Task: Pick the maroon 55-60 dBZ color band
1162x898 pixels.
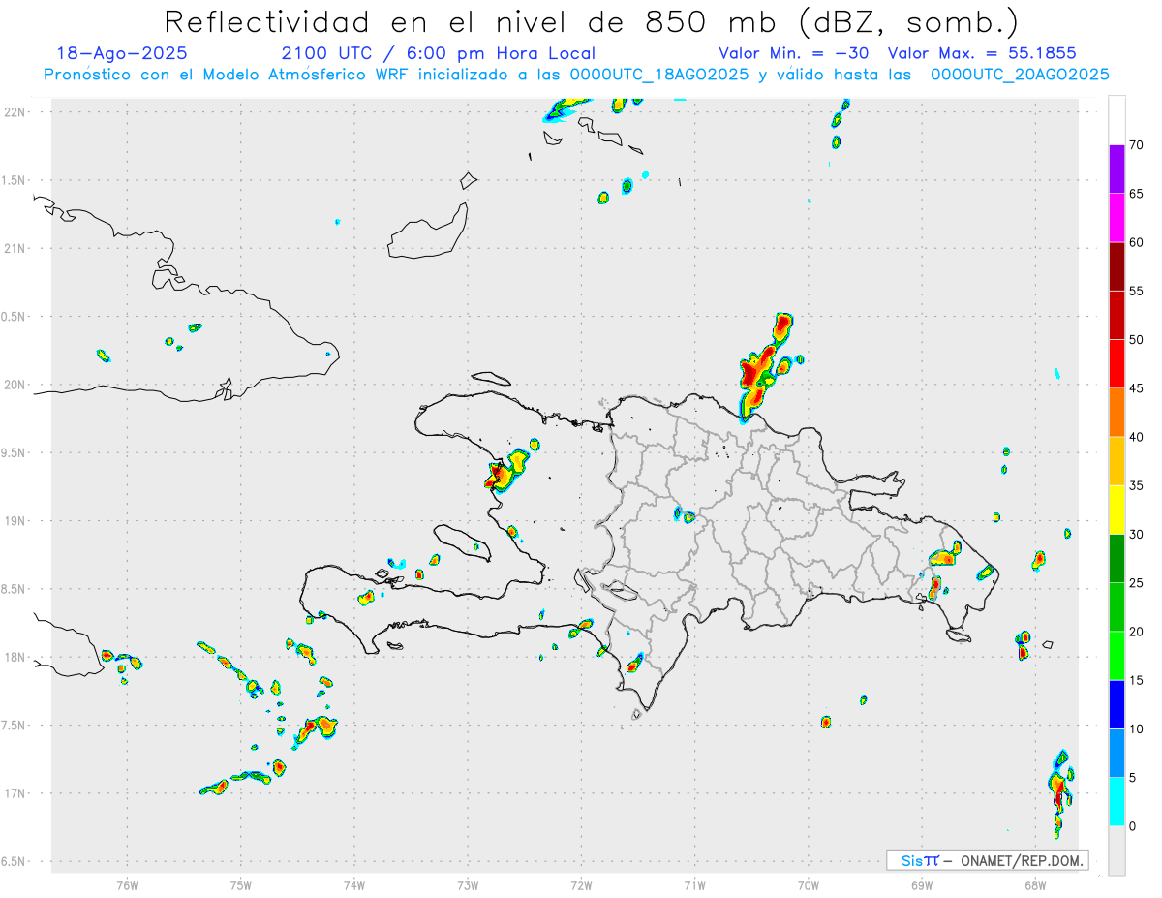Action: pos(1116,266)
